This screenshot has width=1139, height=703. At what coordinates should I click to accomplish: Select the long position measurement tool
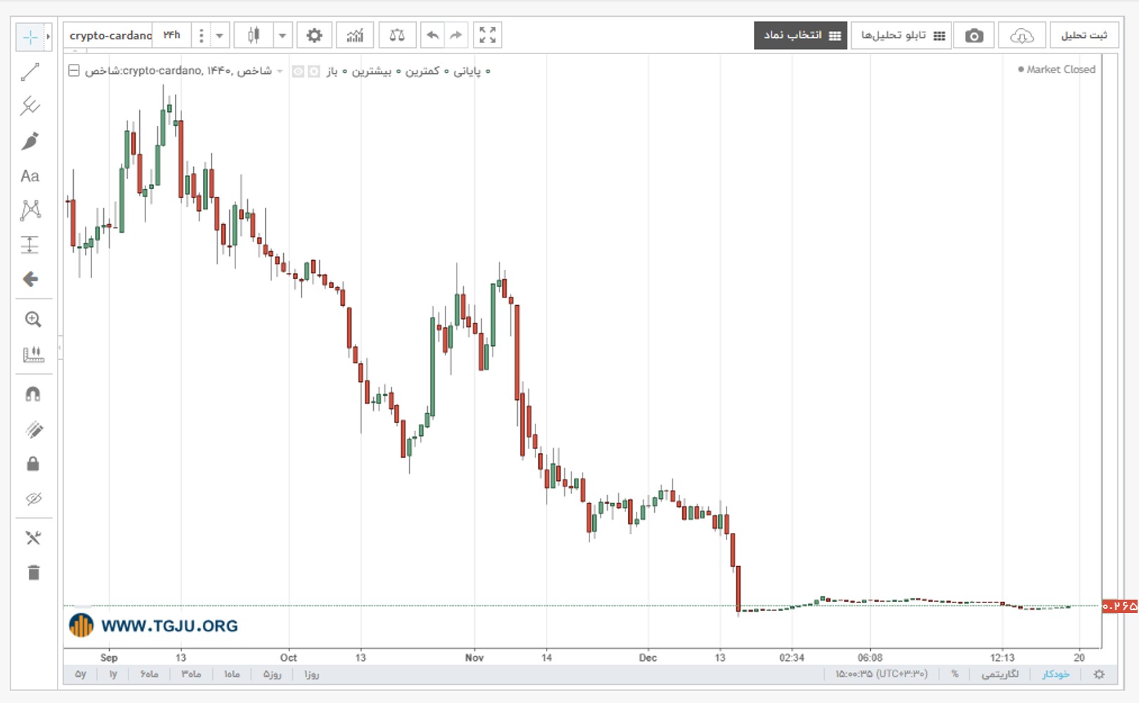pos(30,245)
